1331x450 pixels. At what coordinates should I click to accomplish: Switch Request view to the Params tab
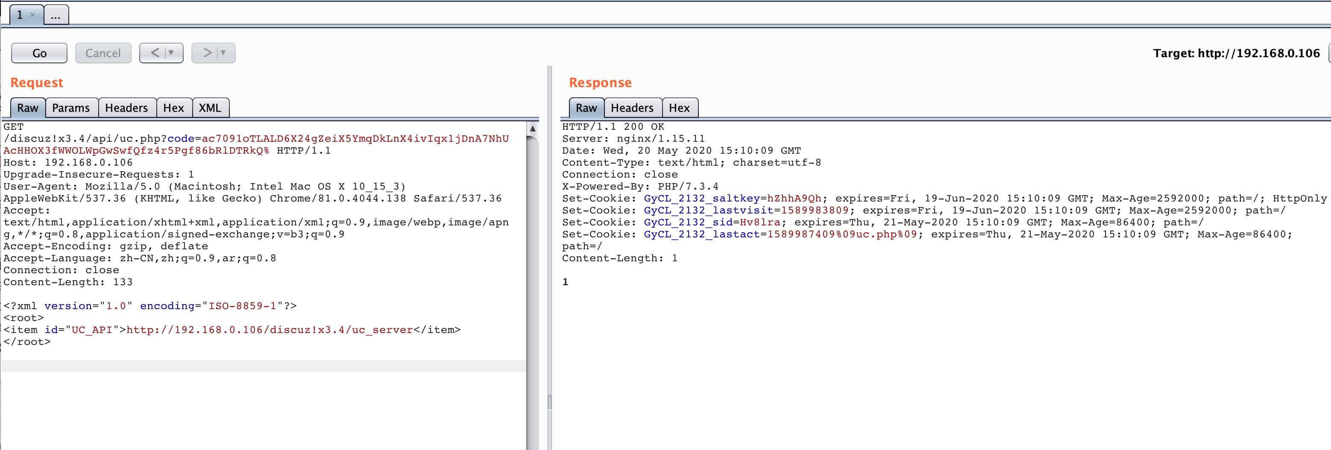(71, 108)
